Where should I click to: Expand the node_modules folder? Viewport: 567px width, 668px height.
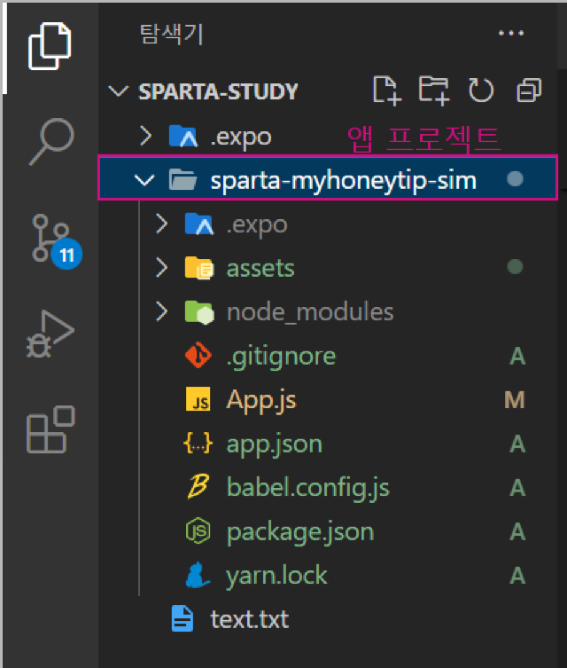tap(309, 312)
